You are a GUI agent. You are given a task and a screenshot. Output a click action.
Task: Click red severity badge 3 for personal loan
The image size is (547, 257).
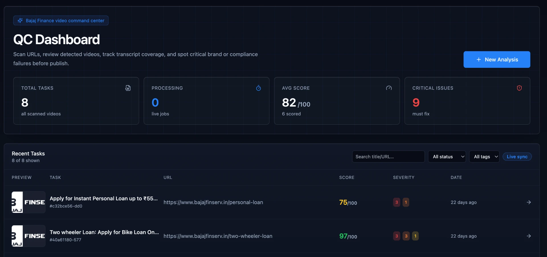[397, 202]
